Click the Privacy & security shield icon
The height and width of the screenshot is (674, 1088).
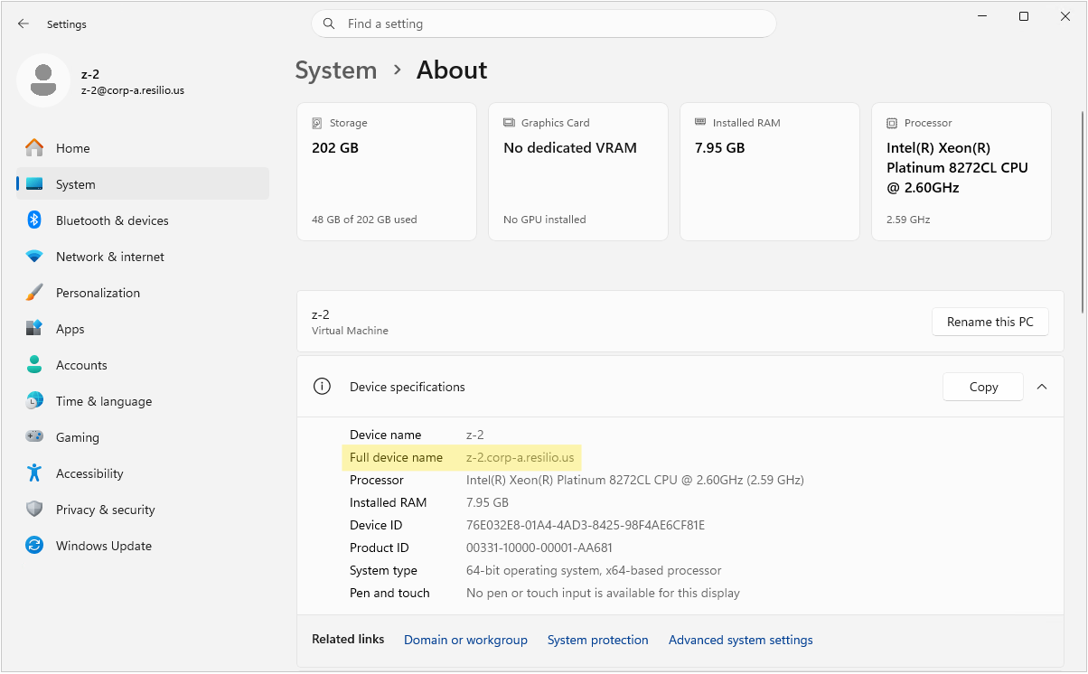click(34, 510)
